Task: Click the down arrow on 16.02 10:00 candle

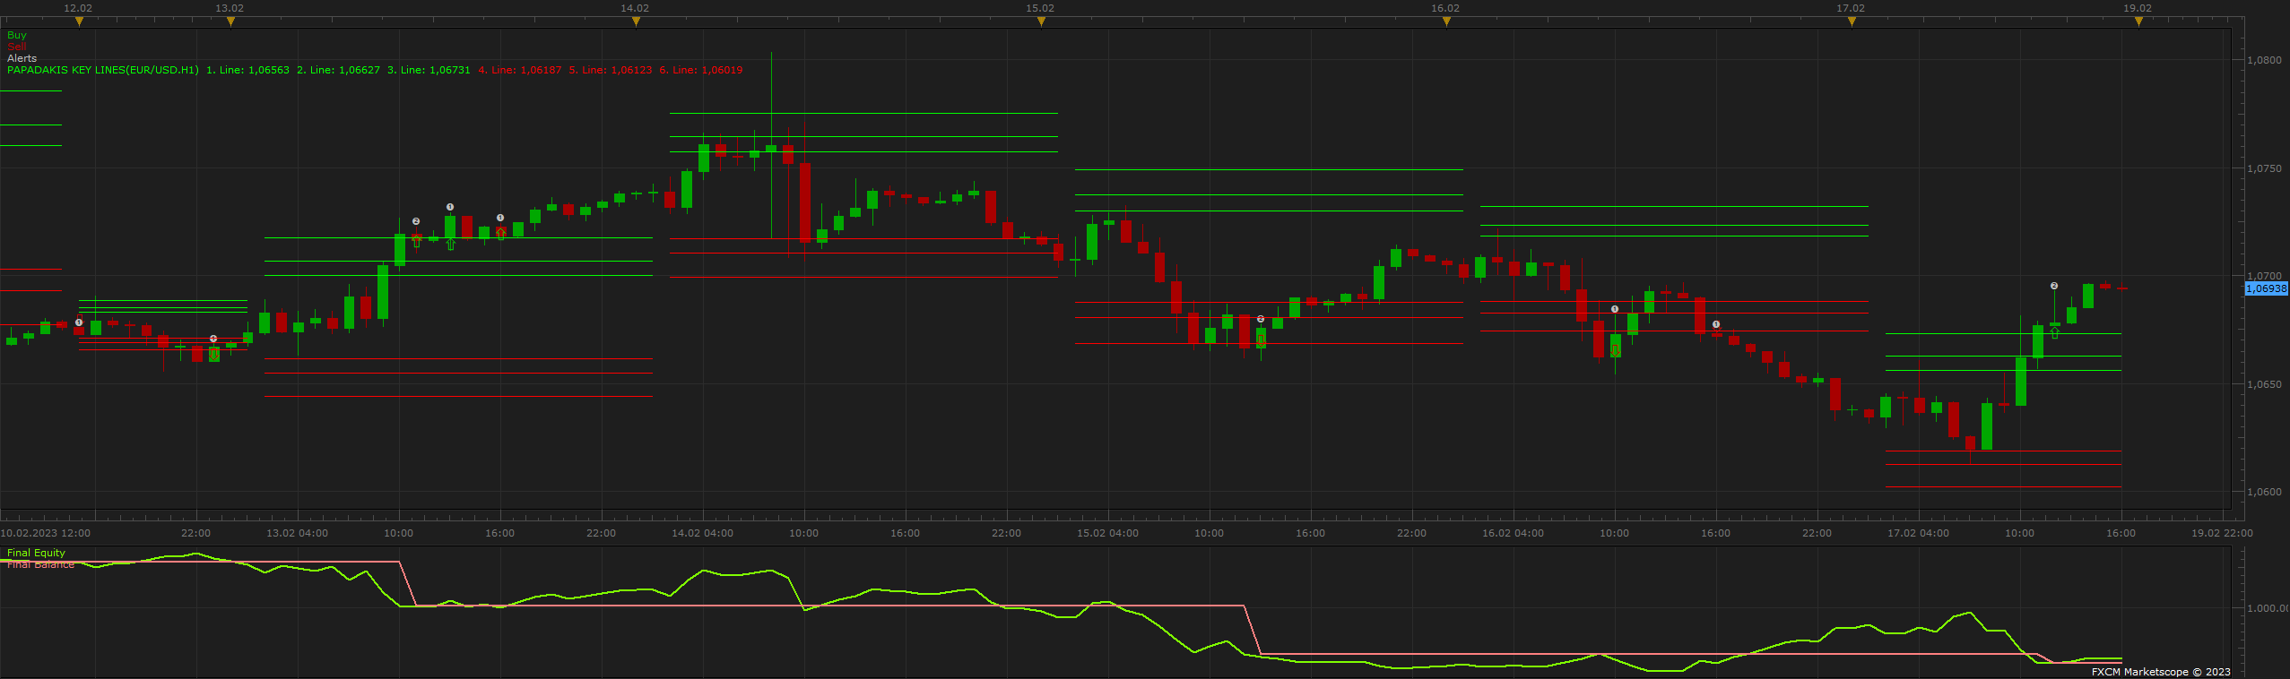Action: (1615, 350)
